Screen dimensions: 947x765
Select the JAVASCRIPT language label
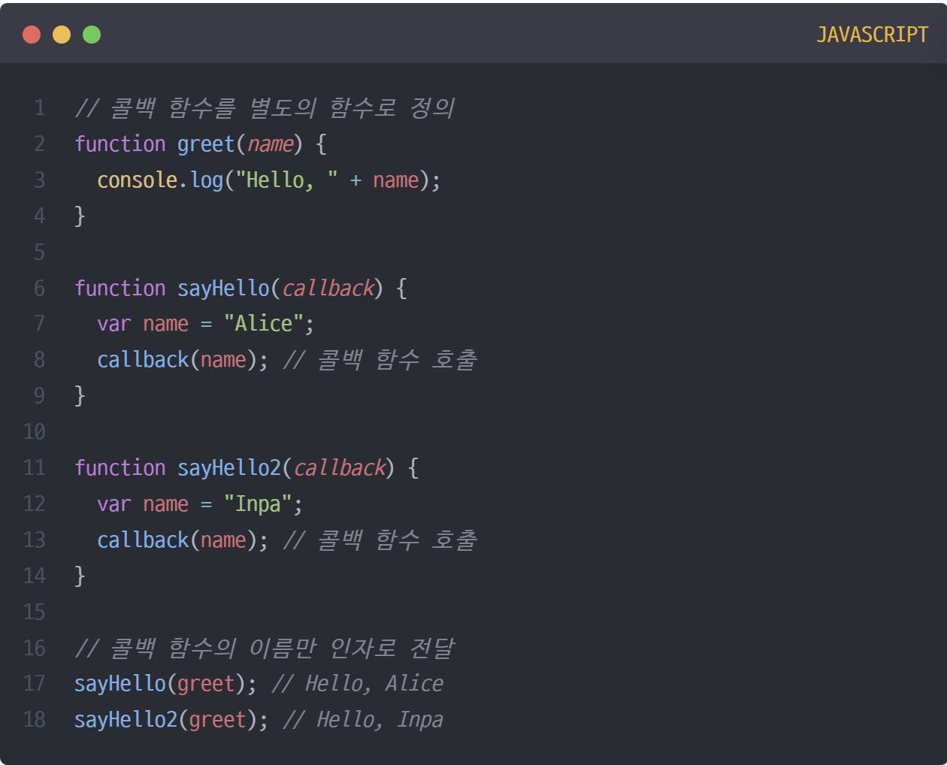pyautogui.click(x=873, y=35)
